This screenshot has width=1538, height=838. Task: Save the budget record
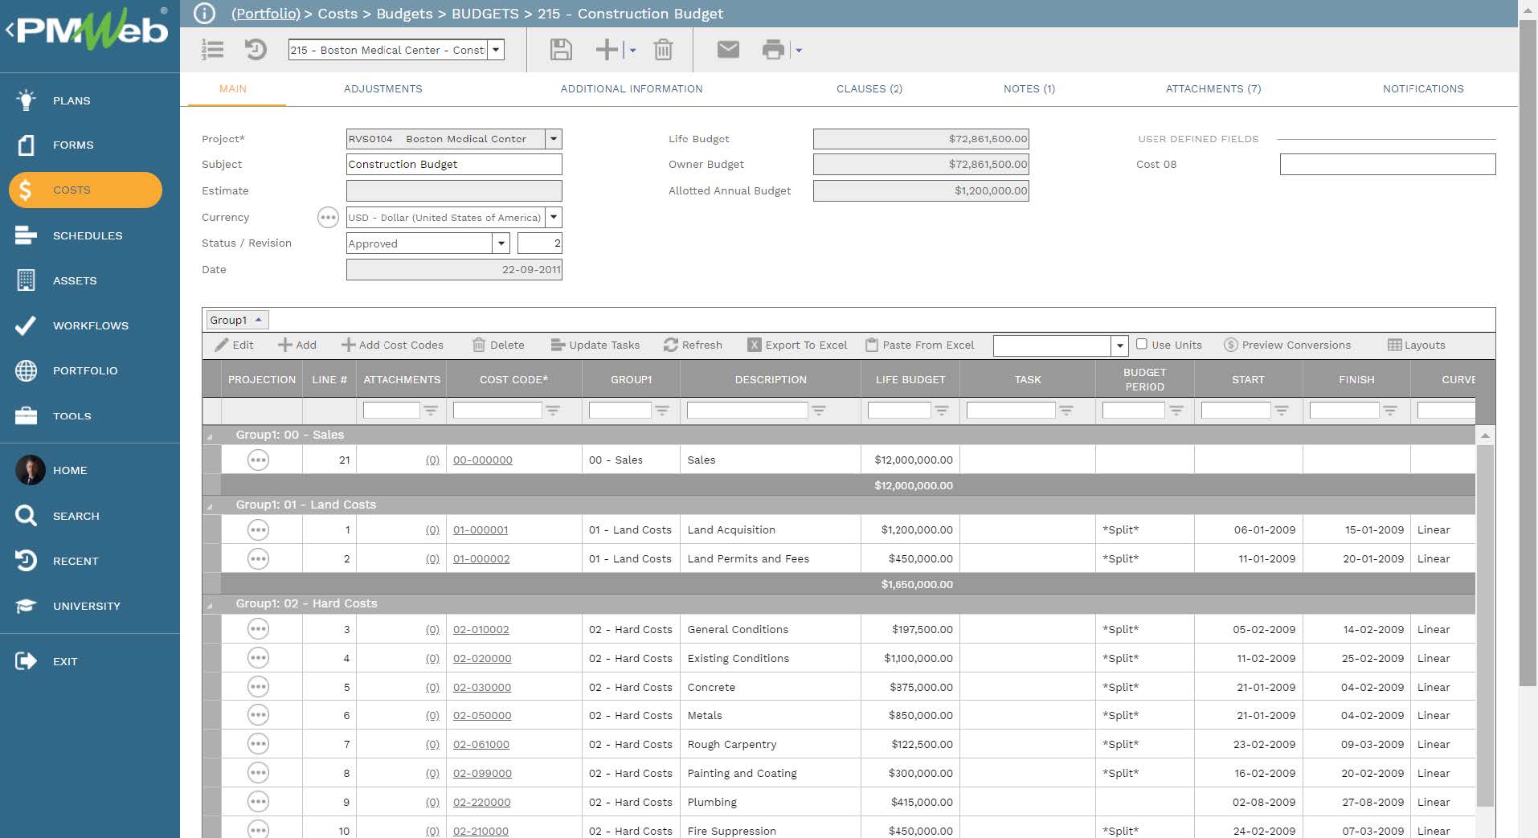(x=561, y=50)
